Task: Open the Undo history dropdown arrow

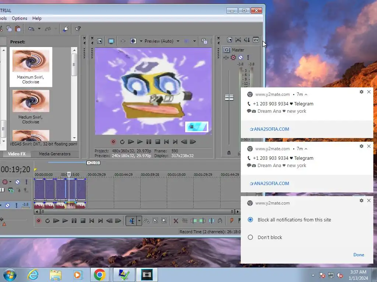Action: tap(39, 29)
